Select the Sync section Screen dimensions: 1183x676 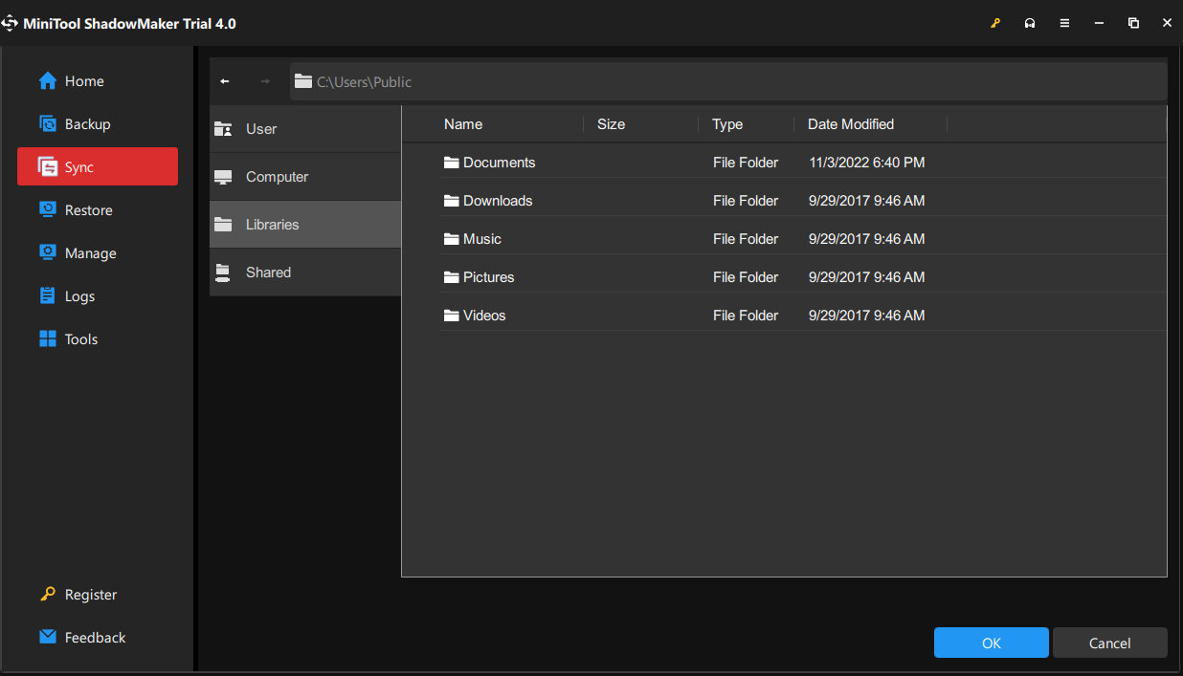[x=98, y=166]
